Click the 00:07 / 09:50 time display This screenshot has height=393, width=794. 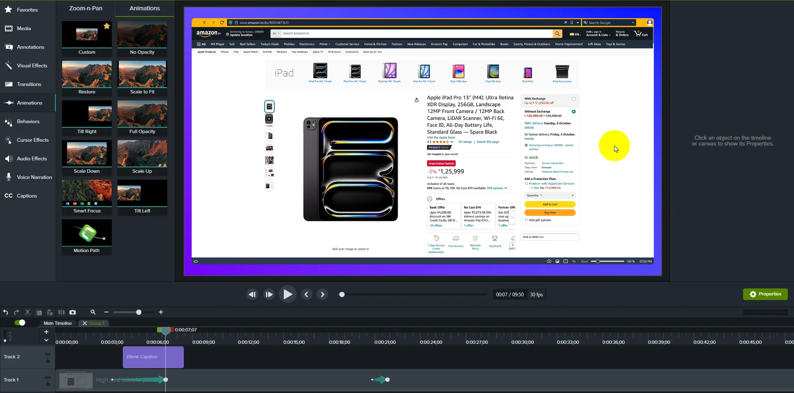pyautogui.click(x=510, y=295)
